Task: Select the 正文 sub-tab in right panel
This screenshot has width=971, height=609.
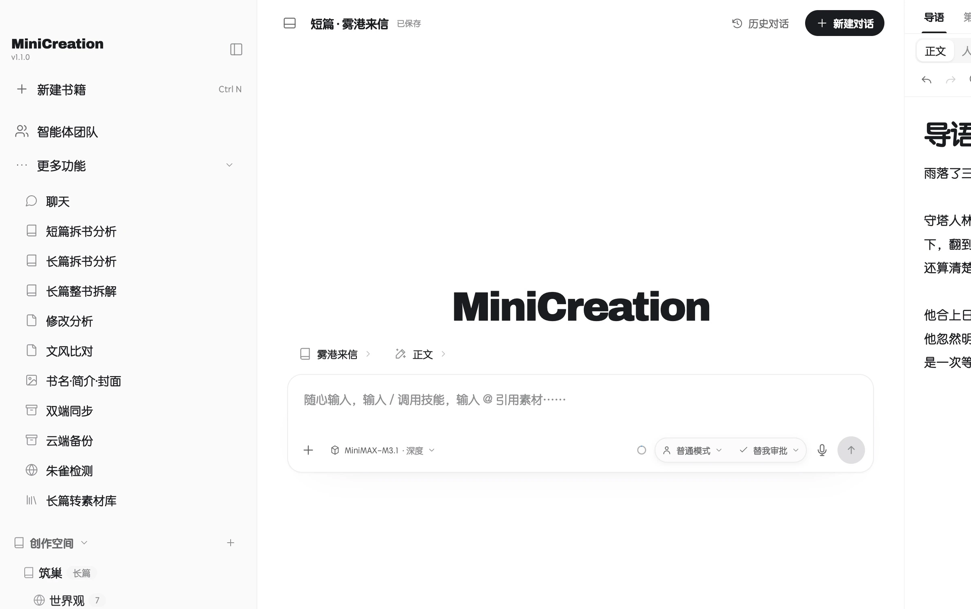Action: (x=935, y=51)
